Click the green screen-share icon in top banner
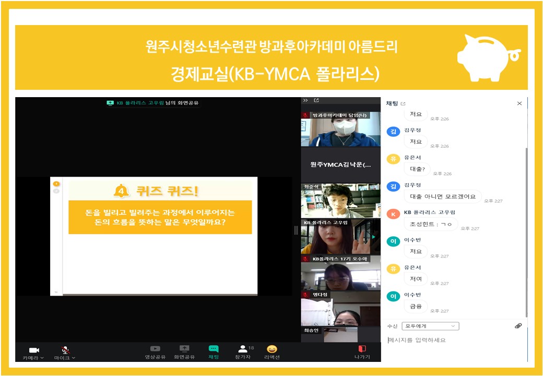 point(110,103)
